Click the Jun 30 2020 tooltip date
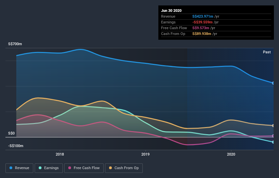The image size is (279, 178). tap(171, 11)
